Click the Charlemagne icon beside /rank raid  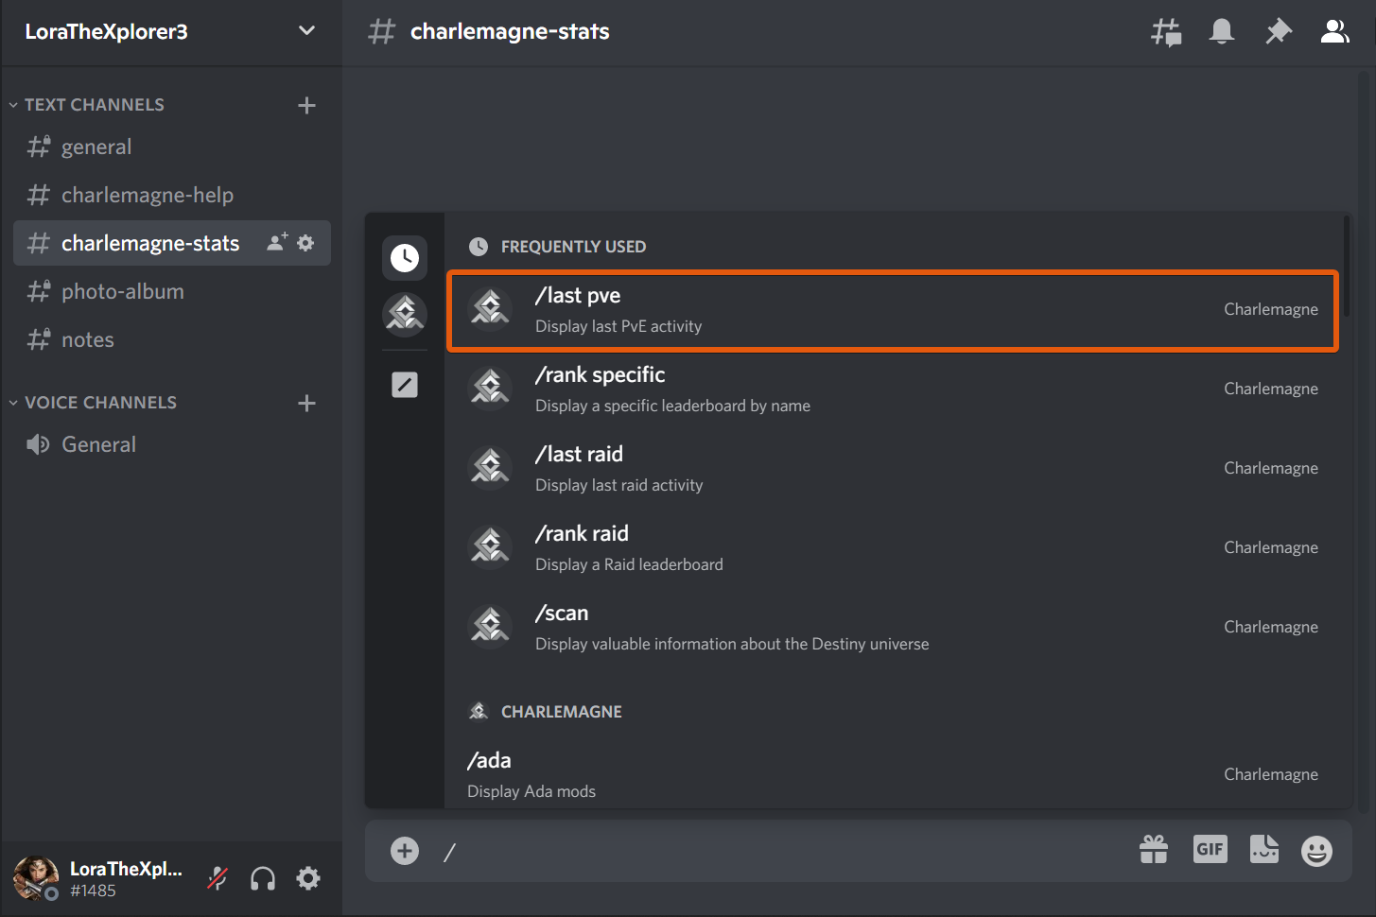pos(490,545)
